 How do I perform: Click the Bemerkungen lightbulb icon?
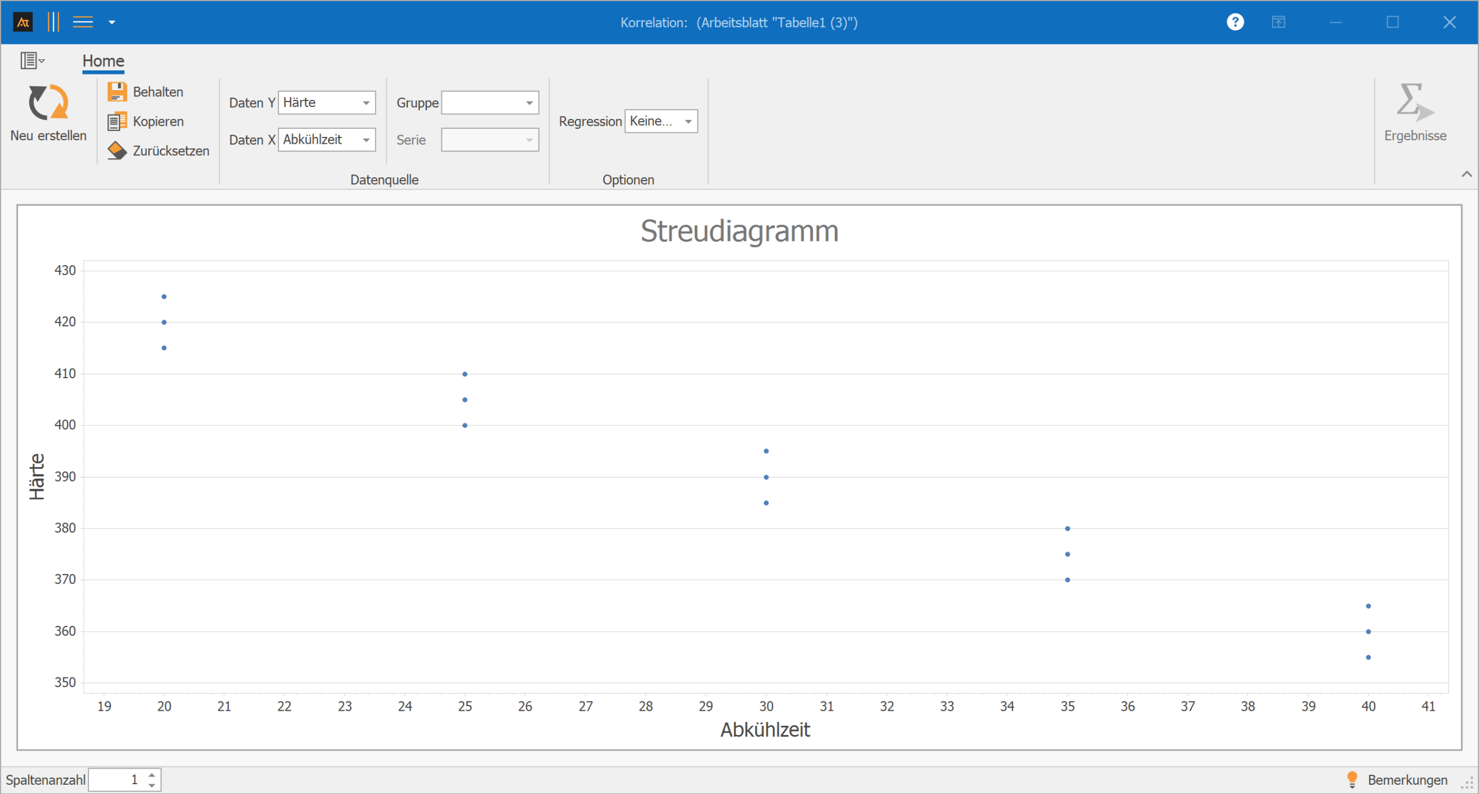(x=1352, y=779)
